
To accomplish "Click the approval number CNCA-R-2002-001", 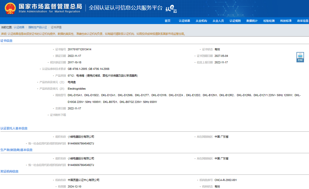I will tap(226, 180).
